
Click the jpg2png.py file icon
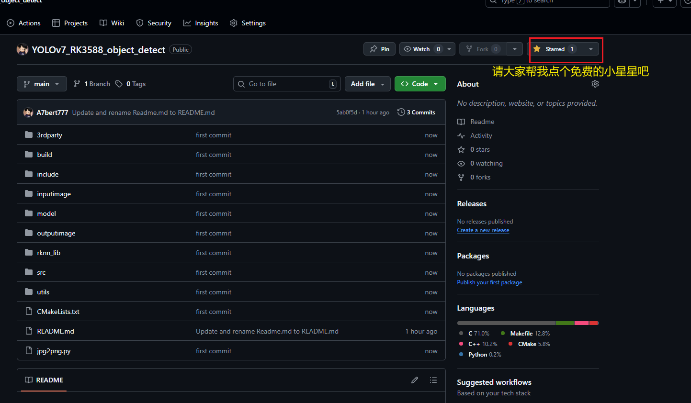click(x=29, y=351)
